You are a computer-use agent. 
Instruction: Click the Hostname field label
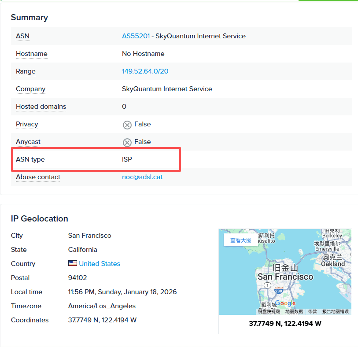point(32,54)
